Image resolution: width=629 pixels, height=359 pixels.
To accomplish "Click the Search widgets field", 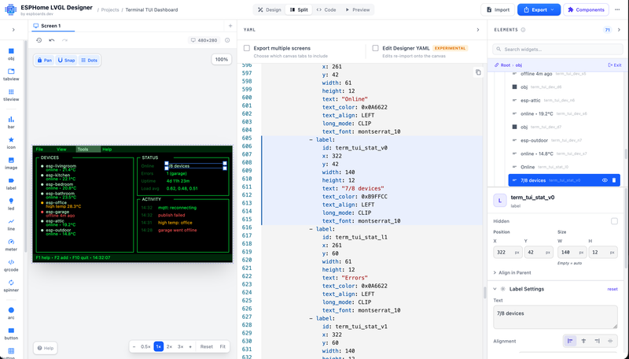I will click(557, 49).
